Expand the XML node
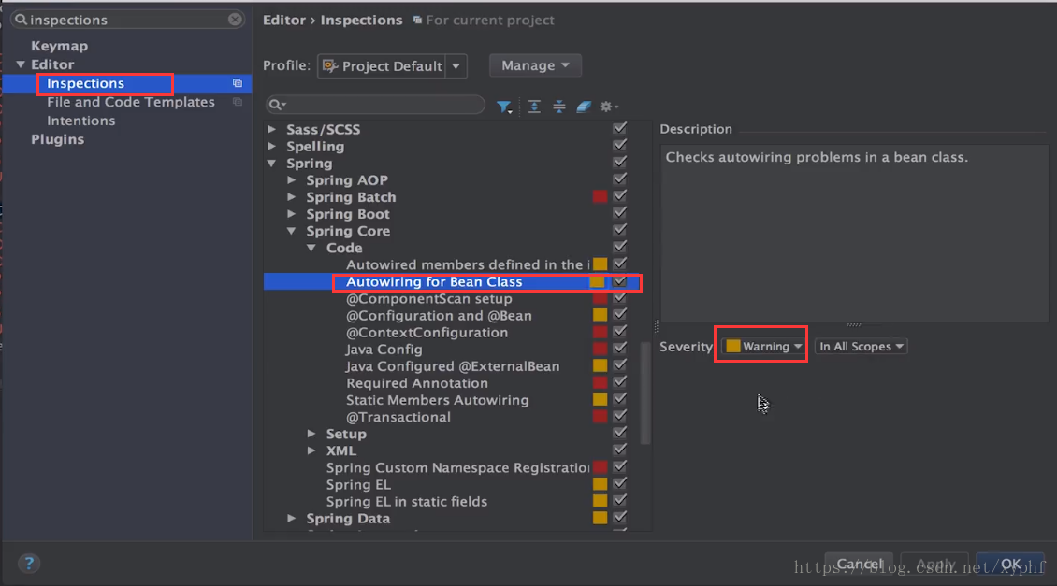1057x586 pixels. [x=311, y=450]
